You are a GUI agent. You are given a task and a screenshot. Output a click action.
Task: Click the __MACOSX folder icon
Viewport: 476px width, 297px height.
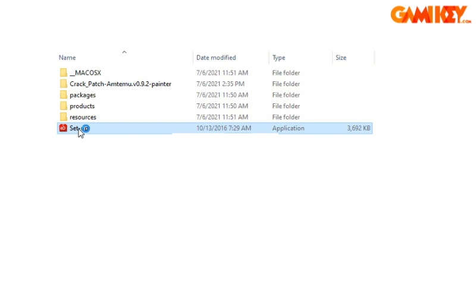click(x=63, y=72)
